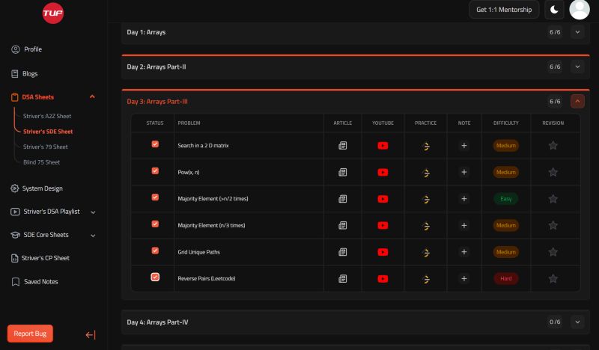Toggle Reverse Pairs (Leetcode) status checkbox
This screenshot has height=350, width=599.
(155, 277)
